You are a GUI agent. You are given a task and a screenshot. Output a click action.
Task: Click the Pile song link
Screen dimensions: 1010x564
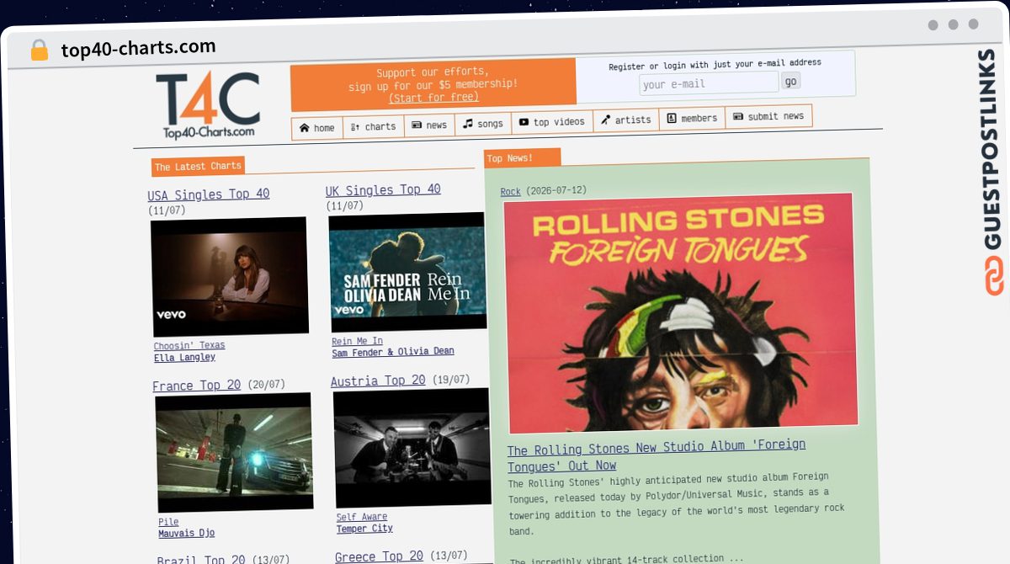click(x=168, y=522)
